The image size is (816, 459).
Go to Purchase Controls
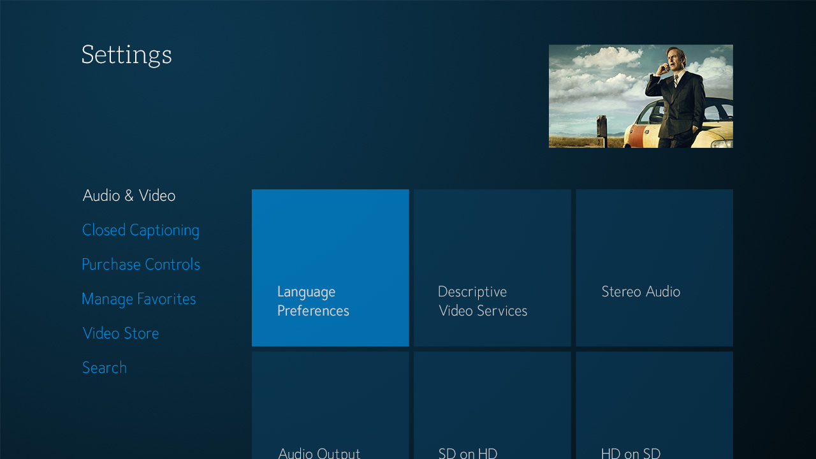141,265
